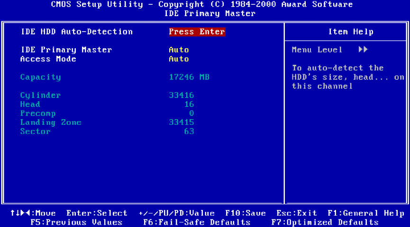This screenshot has width=410, height=227.
Task: Change the IDE Primary Master Auto value
Action: [179, 50]
